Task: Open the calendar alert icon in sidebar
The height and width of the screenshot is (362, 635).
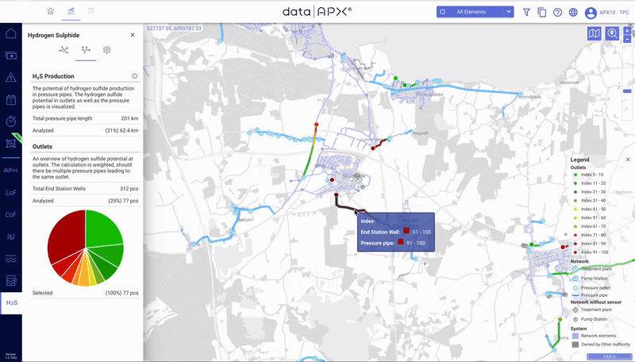Action: tap(11, 100)
